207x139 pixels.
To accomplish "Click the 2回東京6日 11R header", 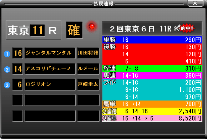I will [x=152, y=28].
